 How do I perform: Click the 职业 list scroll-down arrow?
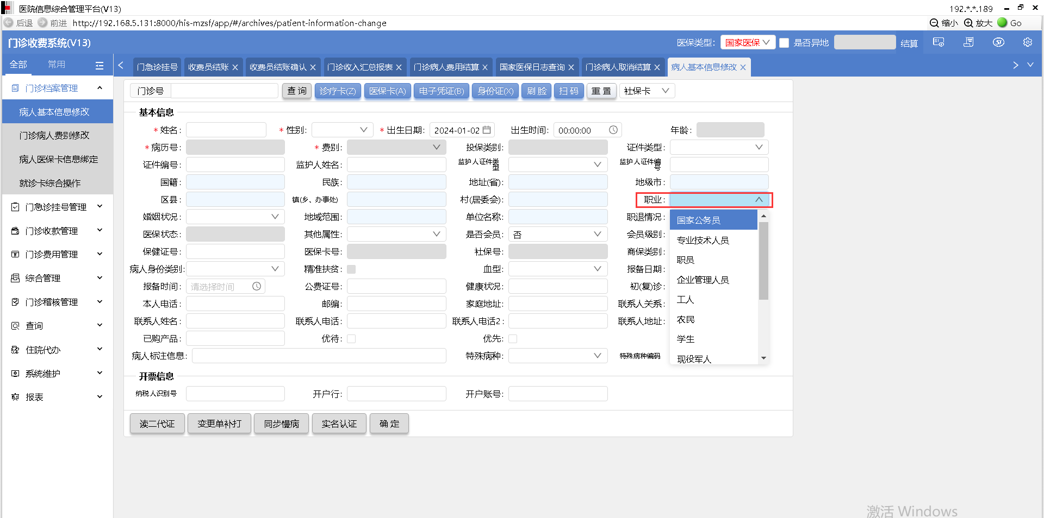pyautogui.click(x=763, y=358)
